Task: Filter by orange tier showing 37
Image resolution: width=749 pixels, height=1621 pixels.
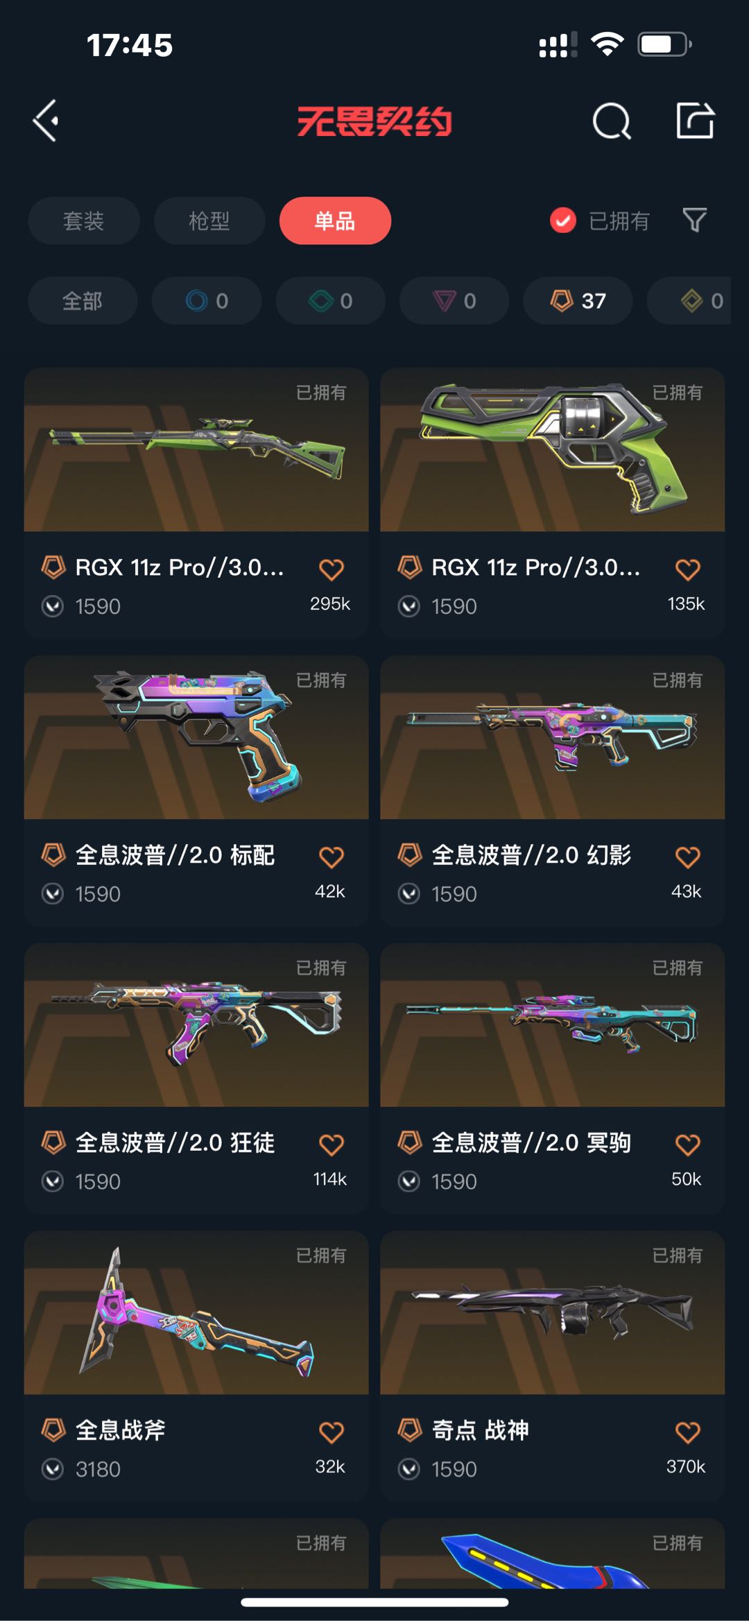Action: click(578, 300)
